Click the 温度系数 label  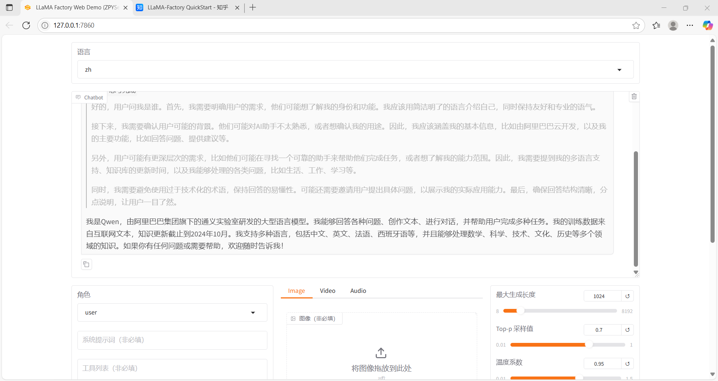pyautogui.click(x=509, y=362)
